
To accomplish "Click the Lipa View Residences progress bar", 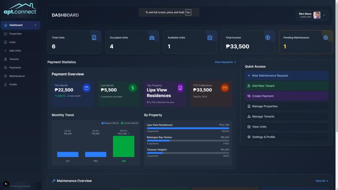I will 188,128.
